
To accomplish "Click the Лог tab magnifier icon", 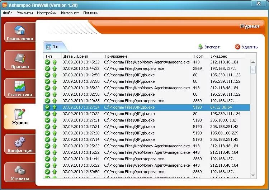I will 49,47.
